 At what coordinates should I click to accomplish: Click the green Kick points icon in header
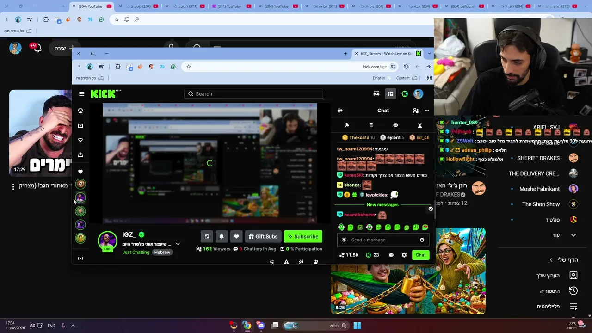coord(405,94)
